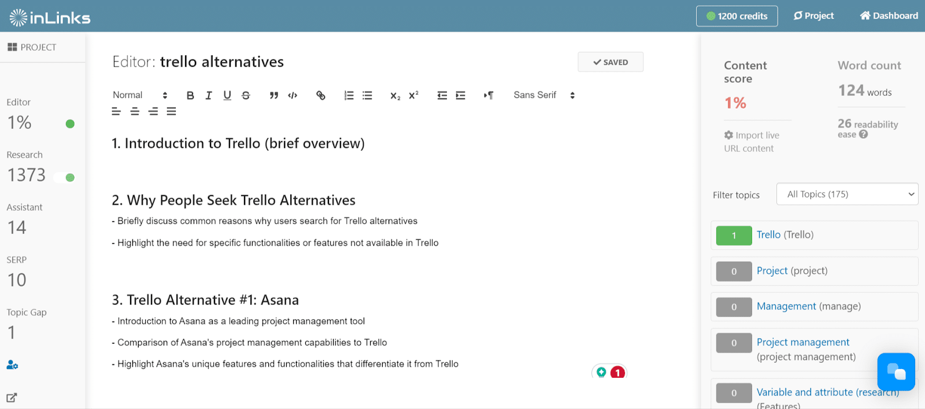Screen dimensions: 925x409
Task: Insert a blockquote
Action: (x=274, y=95)
